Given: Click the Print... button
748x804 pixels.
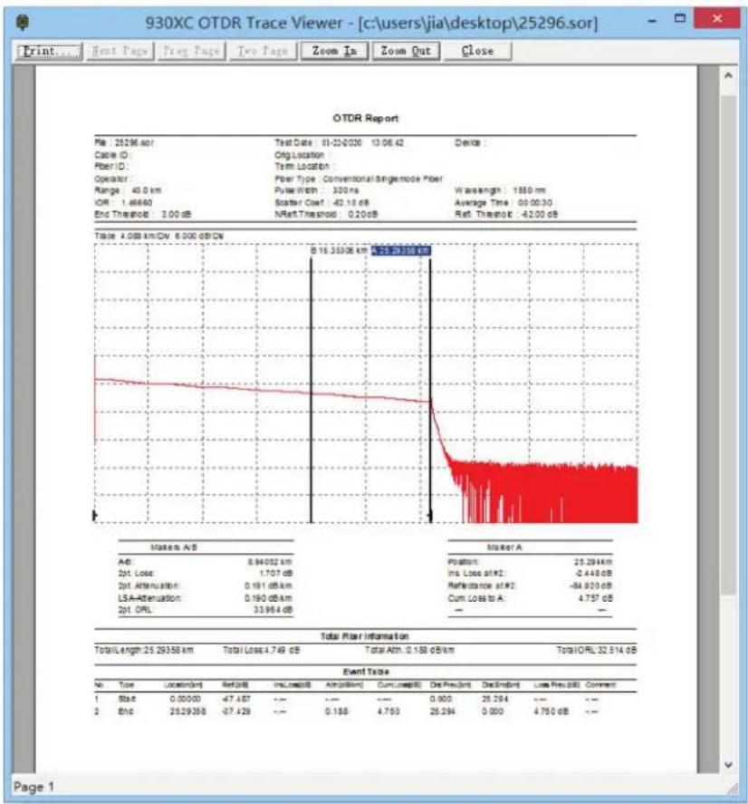Looking at the screenshot, I should pyautogui.click(x=49, y=52).
